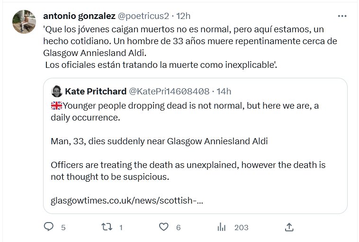This screenshot has height=242, width=359.
Task: Open the view analytics bar chart icon
Action: tap(221, 227)
